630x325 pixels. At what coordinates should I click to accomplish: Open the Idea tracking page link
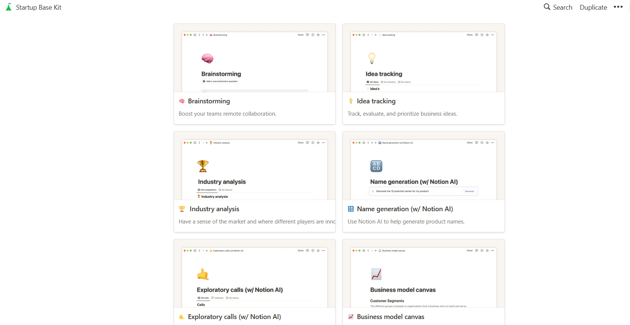coord(376,101)
